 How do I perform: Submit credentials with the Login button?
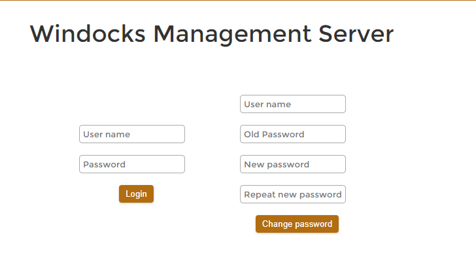(136, 194)
